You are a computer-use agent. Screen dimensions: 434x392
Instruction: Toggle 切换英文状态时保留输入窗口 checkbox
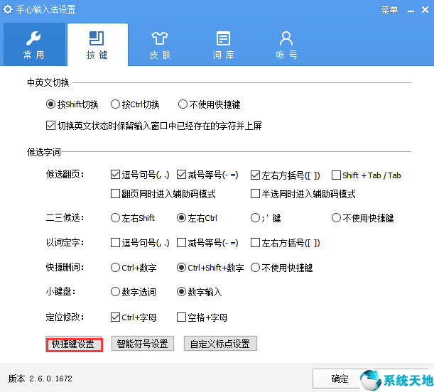coord(154,126)
